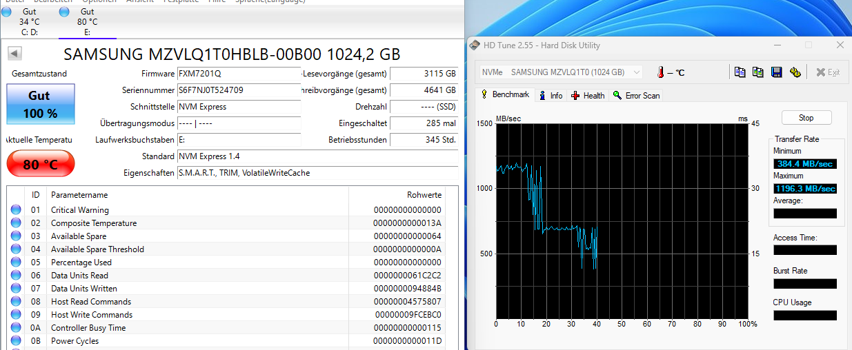Select the Critical Warning parameter name
This screenshot has width=852, height=350.
coord(80,210)
